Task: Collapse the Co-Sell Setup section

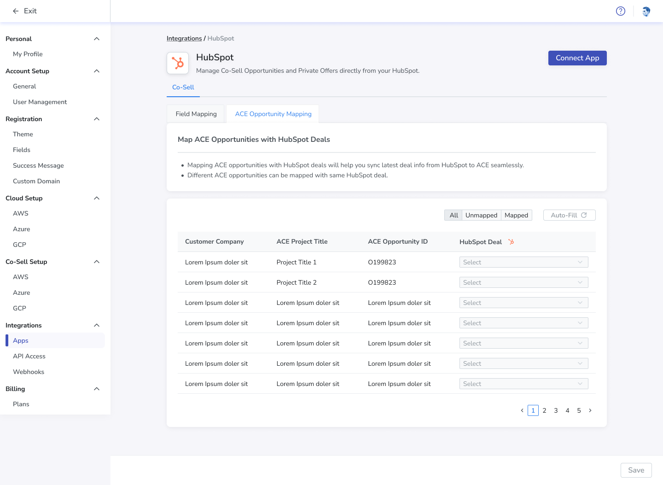Action: tap(97, 262)
